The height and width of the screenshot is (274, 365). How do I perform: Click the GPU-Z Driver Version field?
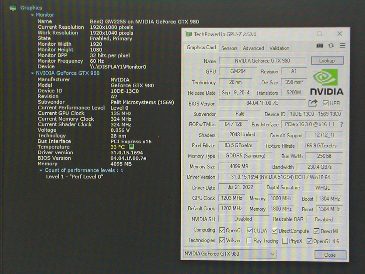click(x=280, y=177)
